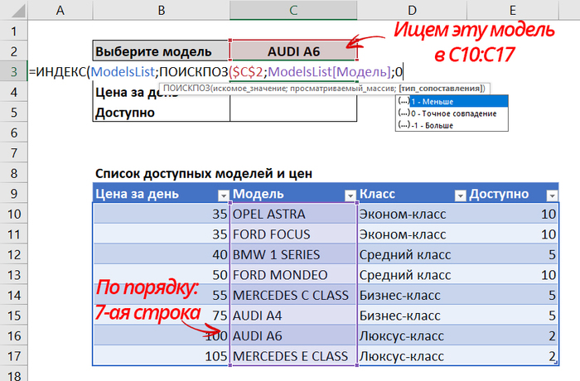Open filter dropdown for Цена за день column
580x381 pixels.
(x=223, y=195)
